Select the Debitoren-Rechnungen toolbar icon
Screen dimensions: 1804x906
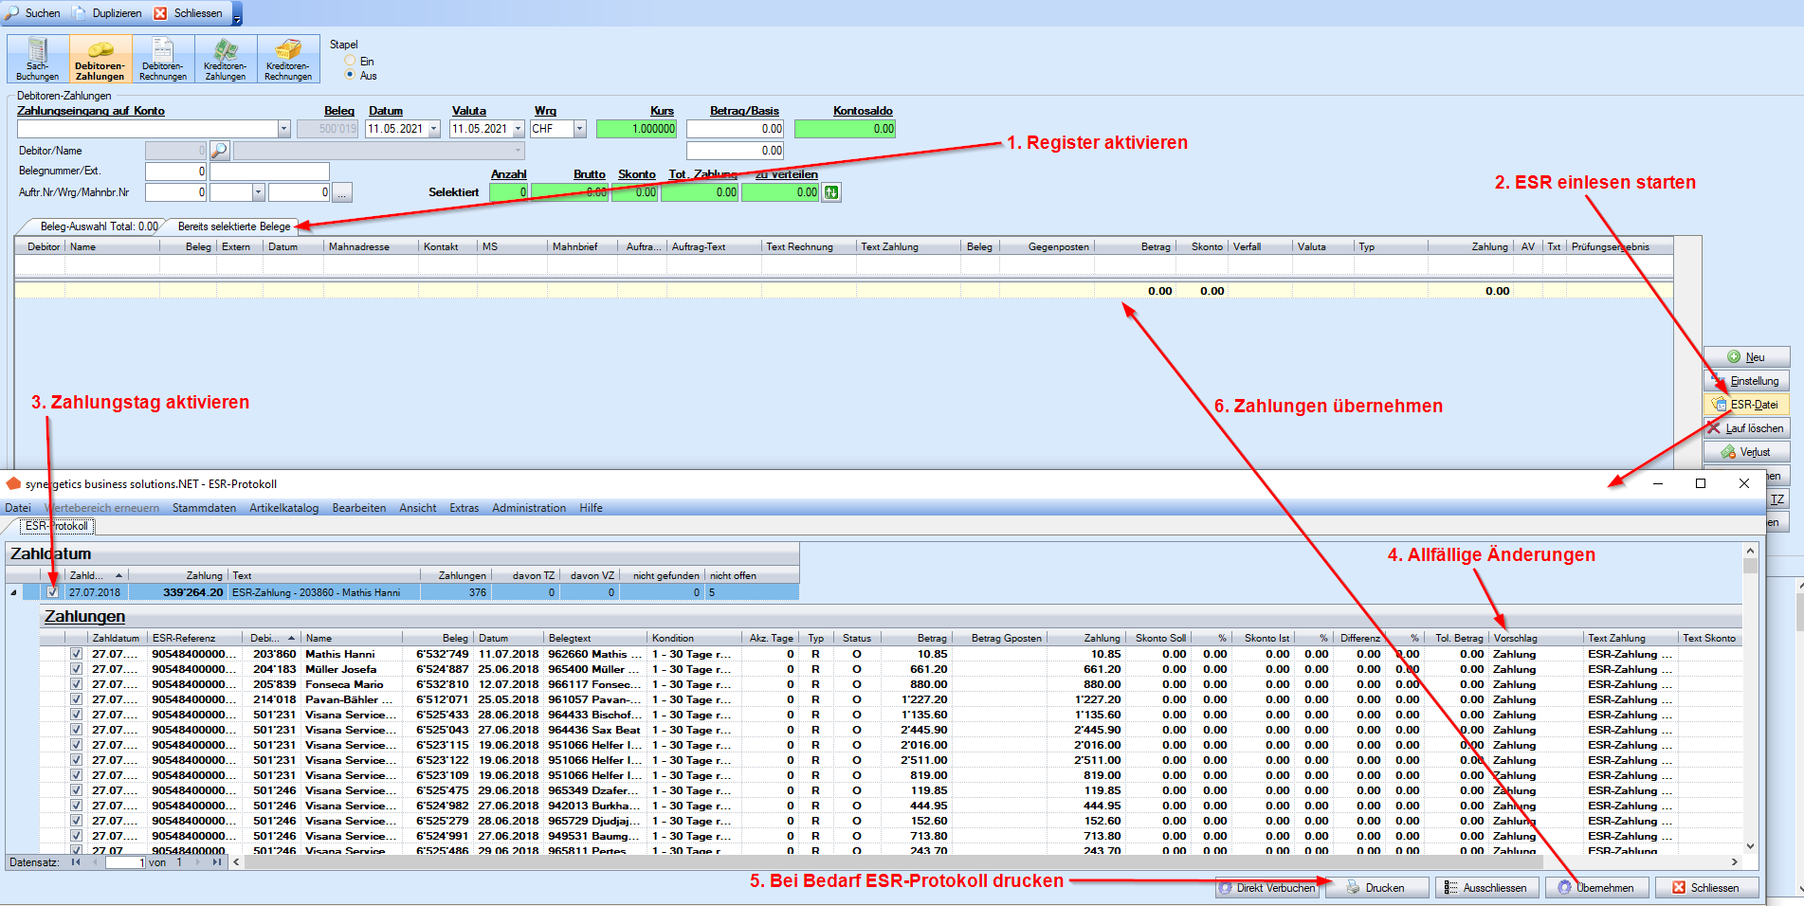pyautogui.click(x=163, y=59)
